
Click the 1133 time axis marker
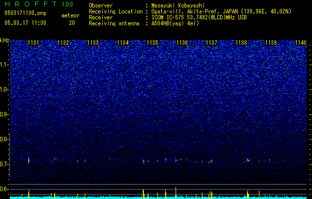coord(93,43)
